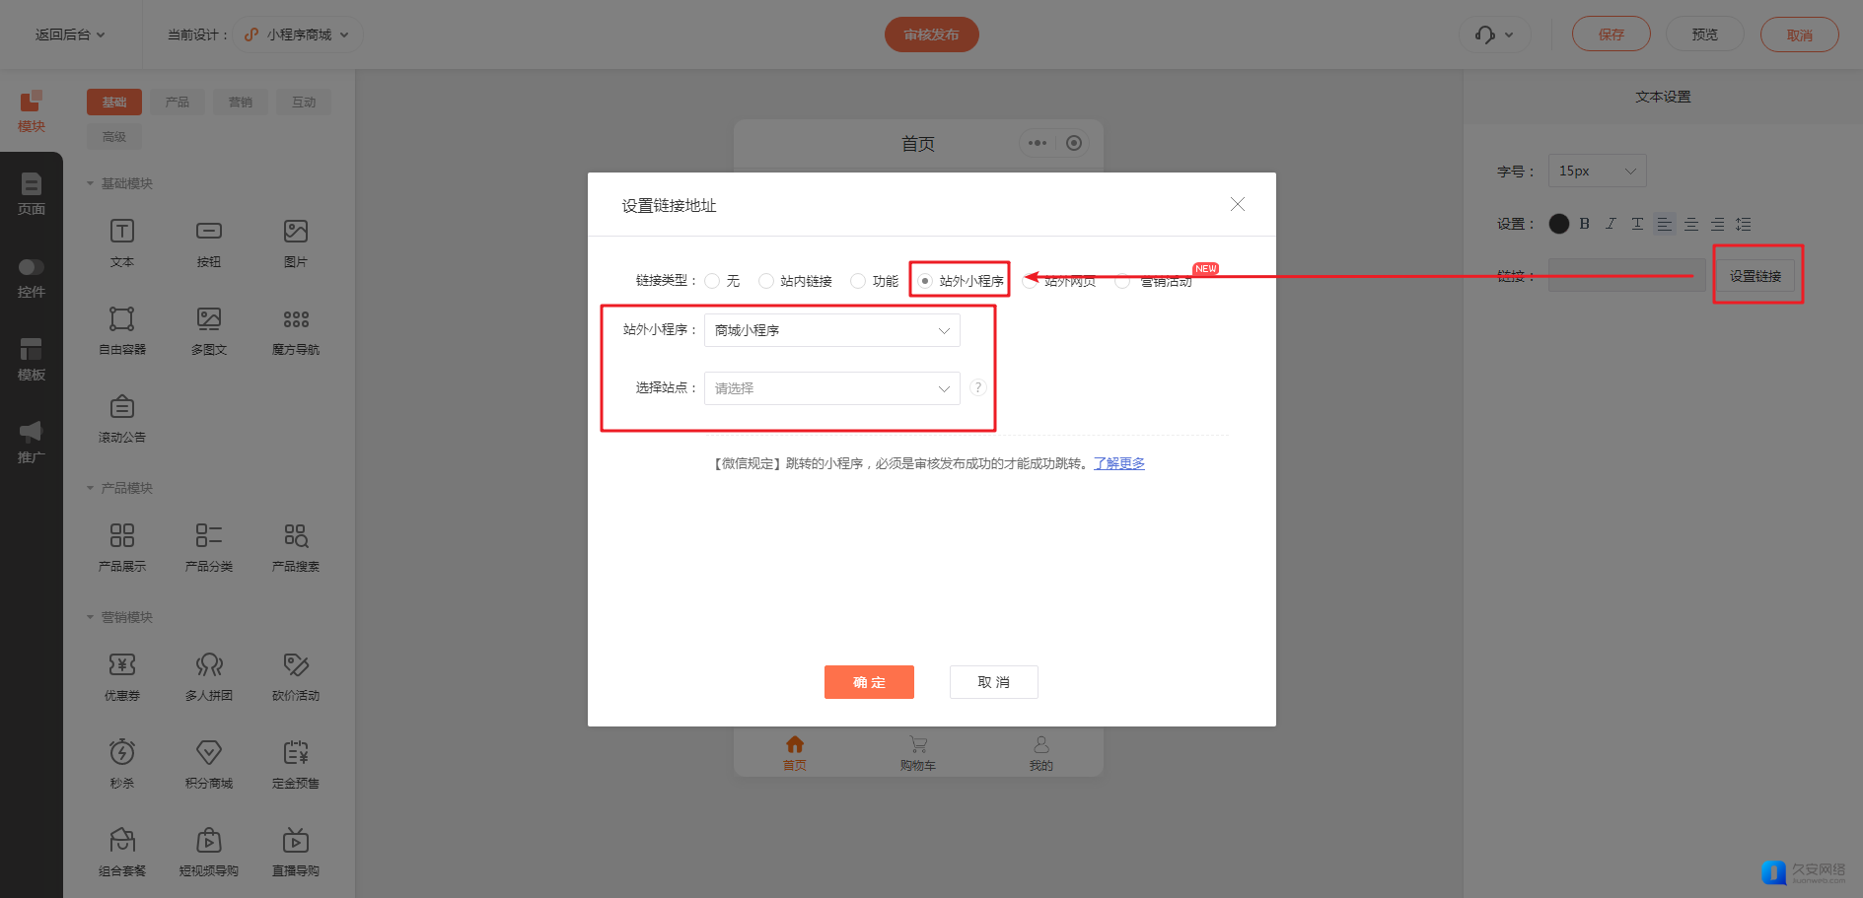Open the 站外小程序 dropdown showing 商城小程序
This screenshot has width=1863, height=898.
pos(831,330)
